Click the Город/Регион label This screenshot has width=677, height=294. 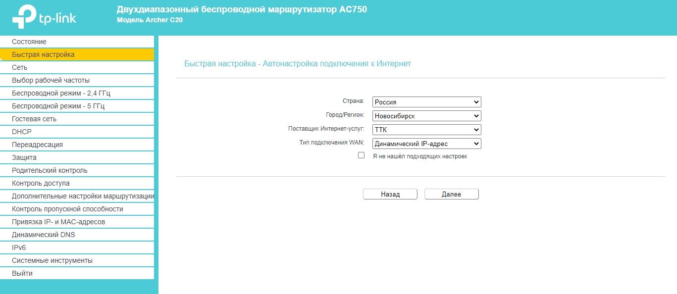345,115
